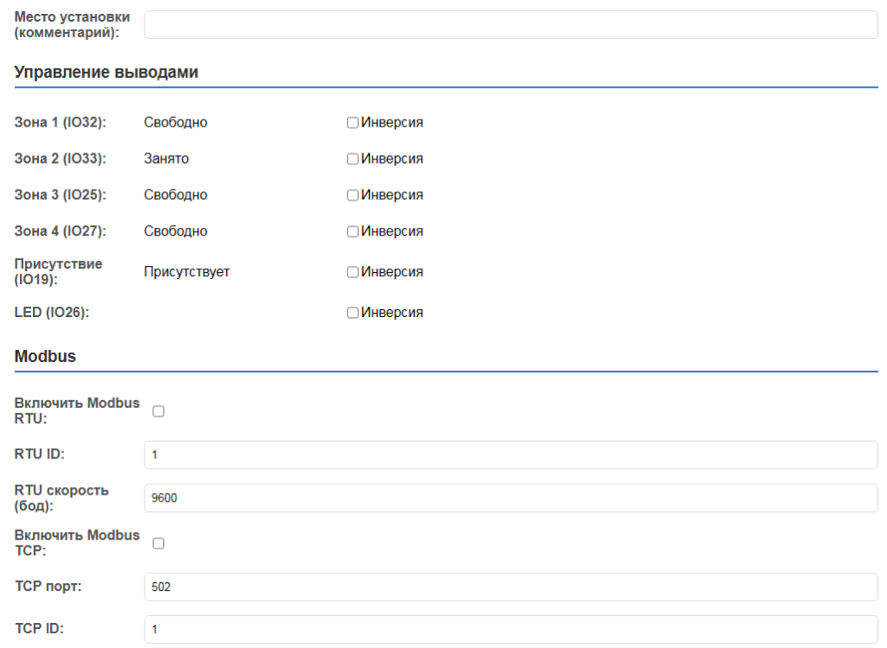
Task: Tick the Инверсия box for Зона 4 (IO27)
Action: 353,232
